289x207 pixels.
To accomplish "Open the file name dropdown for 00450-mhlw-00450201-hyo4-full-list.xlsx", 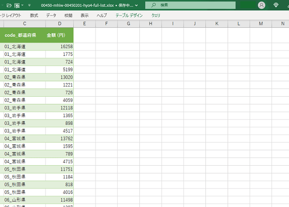I will [x=136, y=5].
